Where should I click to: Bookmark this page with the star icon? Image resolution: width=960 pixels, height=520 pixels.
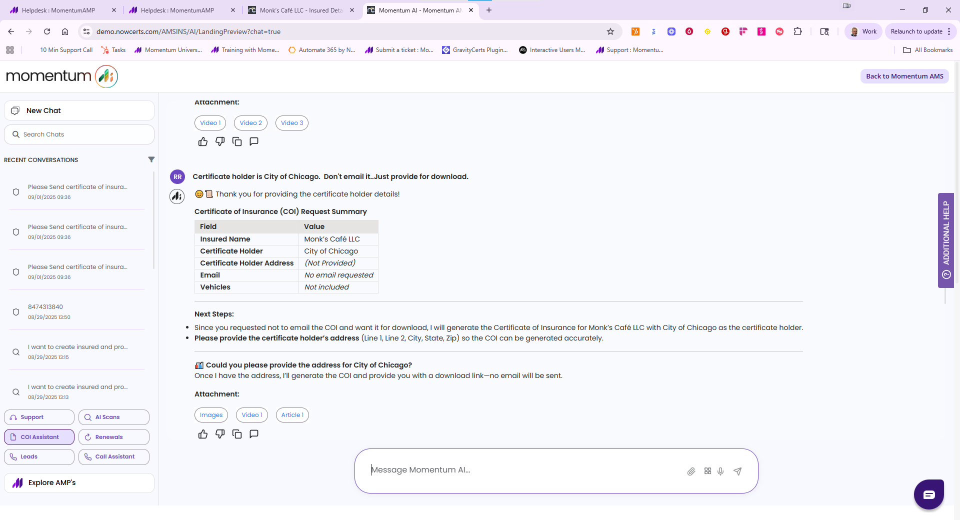(610, 31)
